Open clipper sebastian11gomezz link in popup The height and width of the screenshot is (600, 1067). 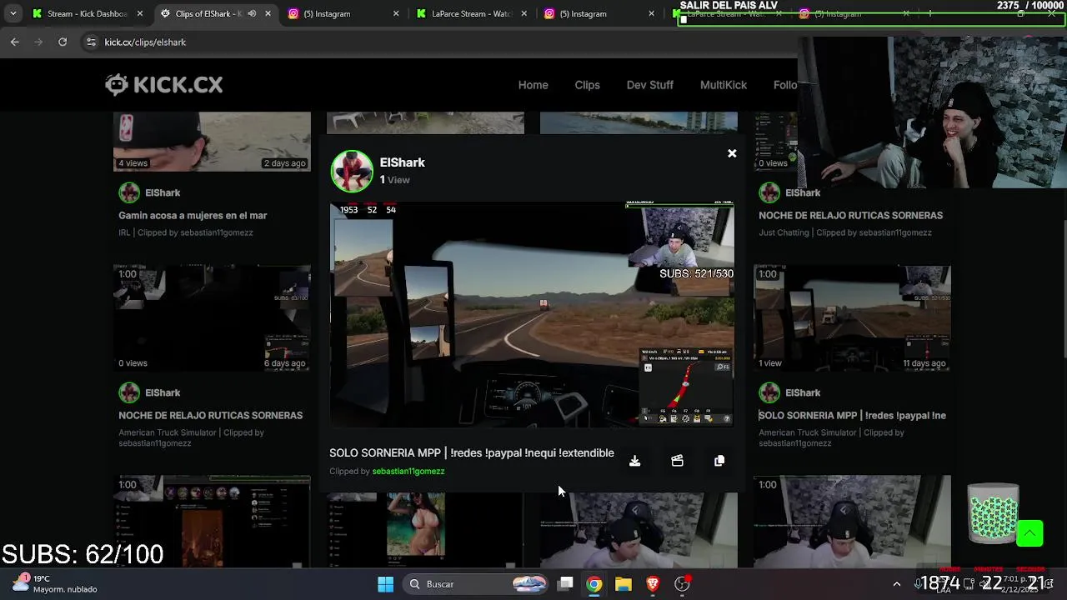tap(408, 471)
